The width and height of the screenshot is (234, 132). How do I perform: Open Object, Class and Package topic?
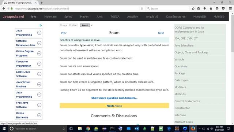(x=191, y=52)
